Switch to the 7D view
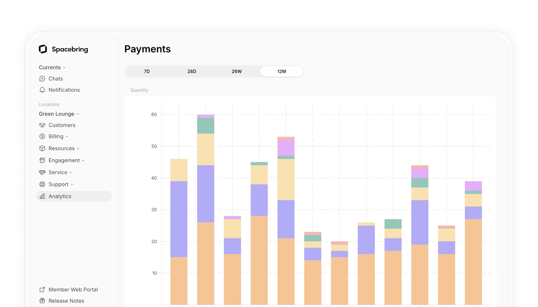Viewport: 538px width, 307px height. [x=147, y=71]
